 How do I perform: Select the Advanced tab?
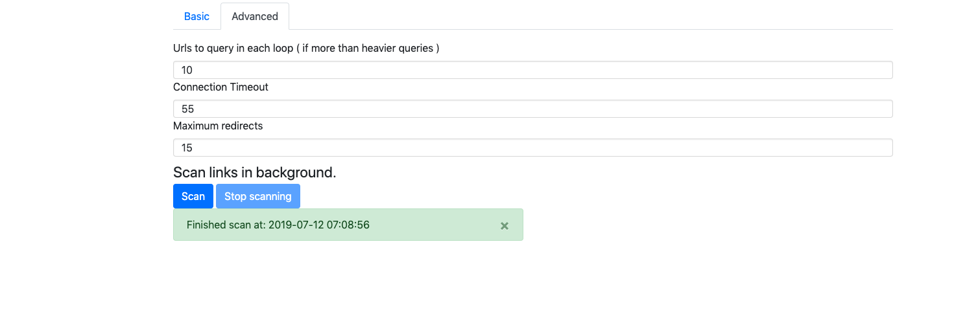coord(255,16)
